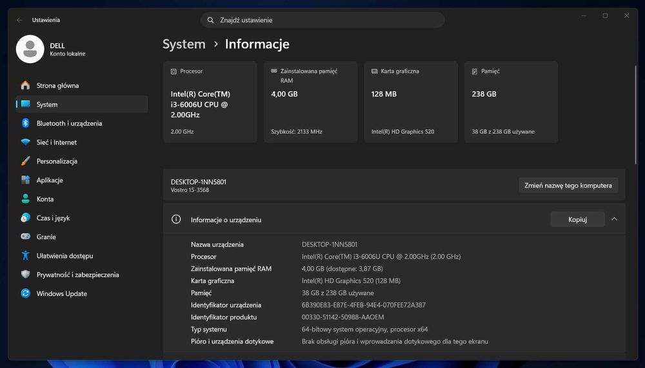The height and width of the screenshot is (368, 645).
Task: Click the Konta person icon
Action: [26, 199]
